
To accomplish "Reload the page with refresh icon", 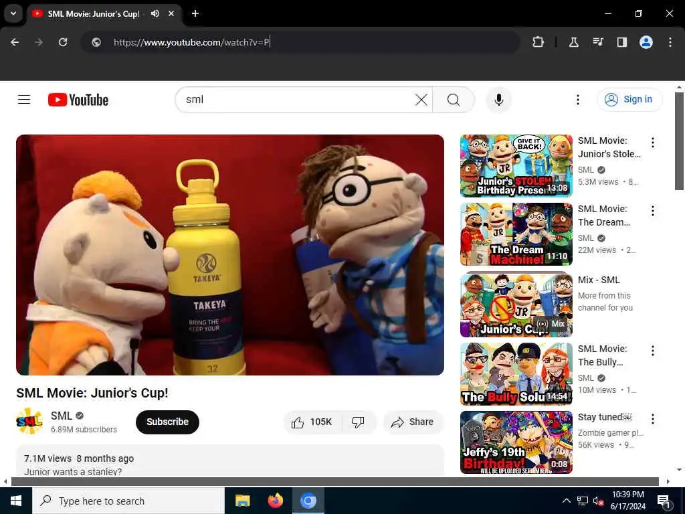I will [x=63, y=42].
